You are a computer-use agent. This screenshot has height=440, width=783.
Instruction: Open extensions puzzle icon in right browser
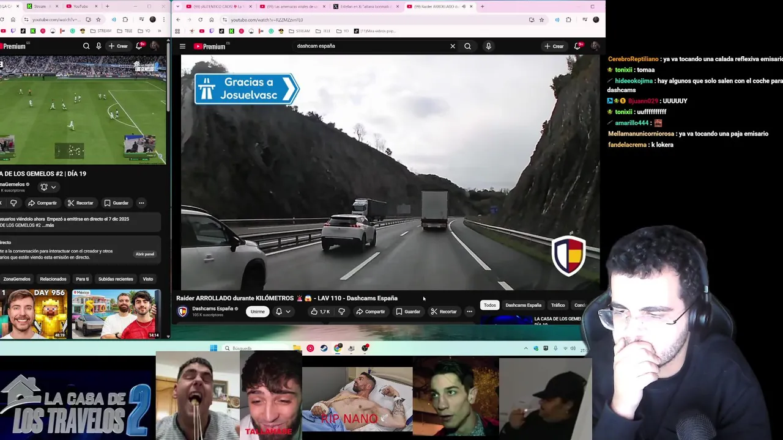coord(568,20)
